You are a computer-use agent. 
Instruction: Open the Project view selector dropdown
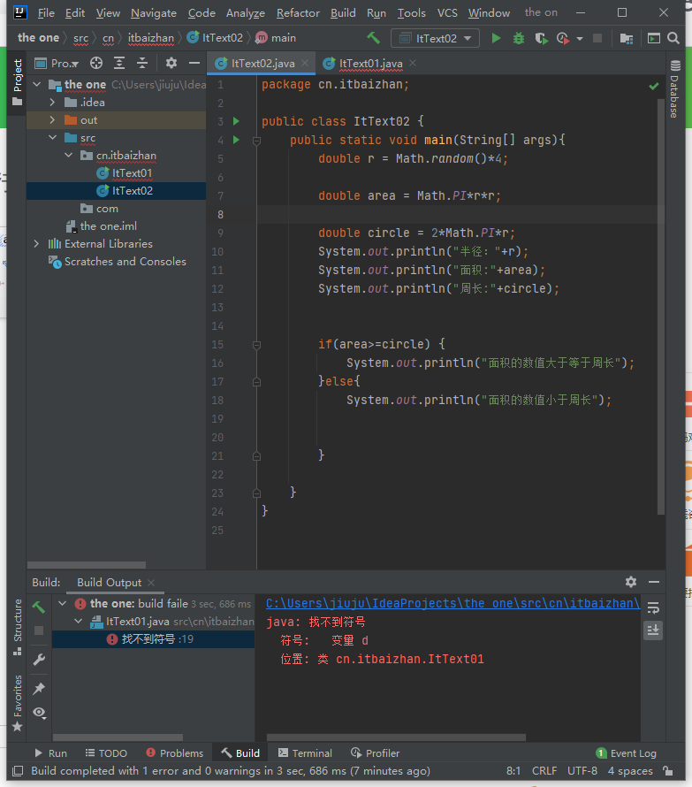coord(57,64)
